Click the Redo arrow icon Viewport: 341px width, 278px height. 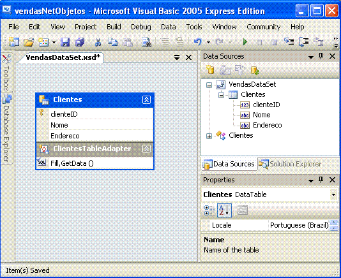219,41
